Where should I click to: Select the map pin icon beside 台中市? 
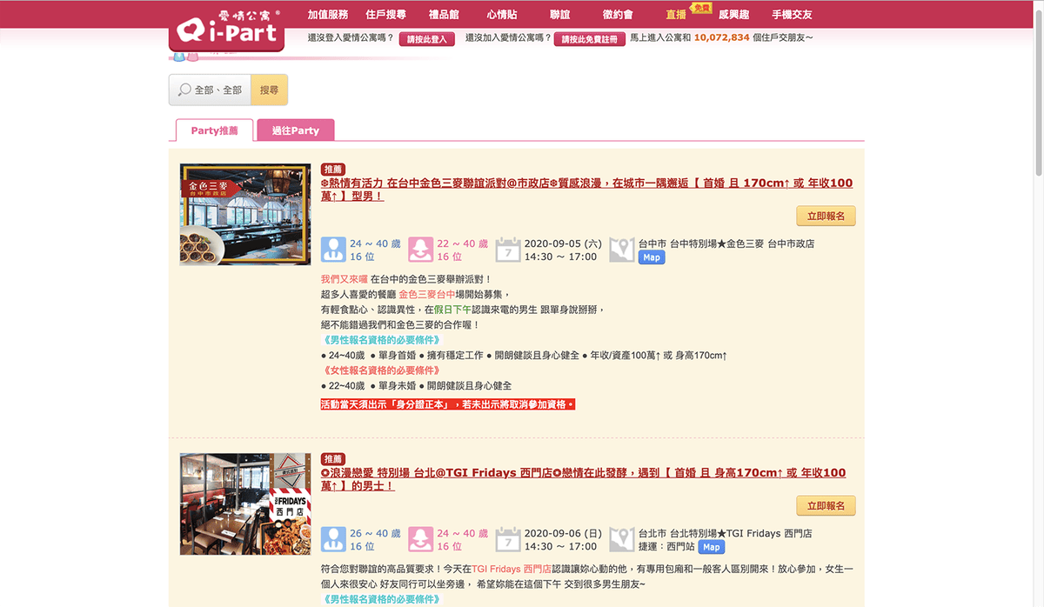click(x=621, y=250)
